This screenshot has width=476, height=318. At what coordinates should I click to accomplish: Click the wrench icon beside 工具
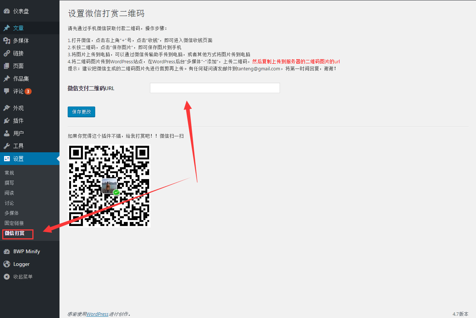coord(7,146)
